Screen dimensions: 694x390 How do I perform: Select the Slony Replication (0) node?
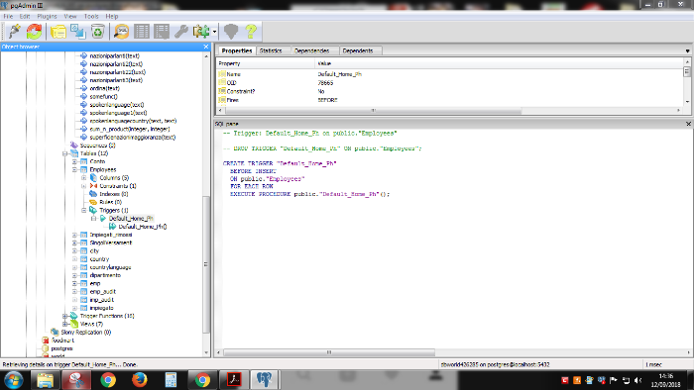pyautogui.click(x=86, y=333)
